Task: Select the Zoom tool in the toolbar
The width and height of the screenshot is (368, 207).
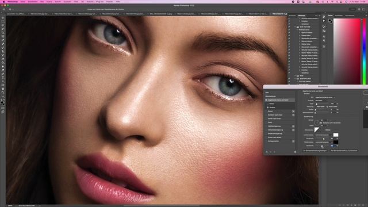Action: point(3,93)
